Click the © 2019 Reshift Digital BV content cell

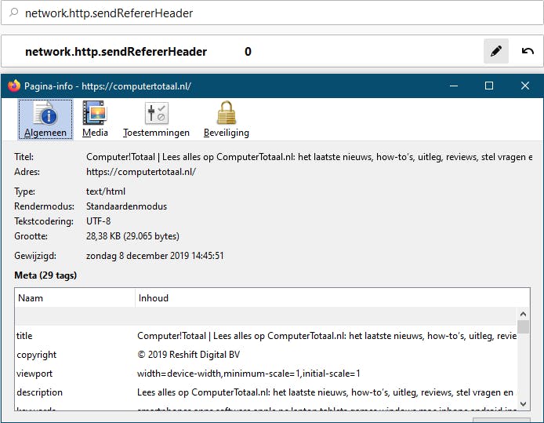(x=188, y=355)
